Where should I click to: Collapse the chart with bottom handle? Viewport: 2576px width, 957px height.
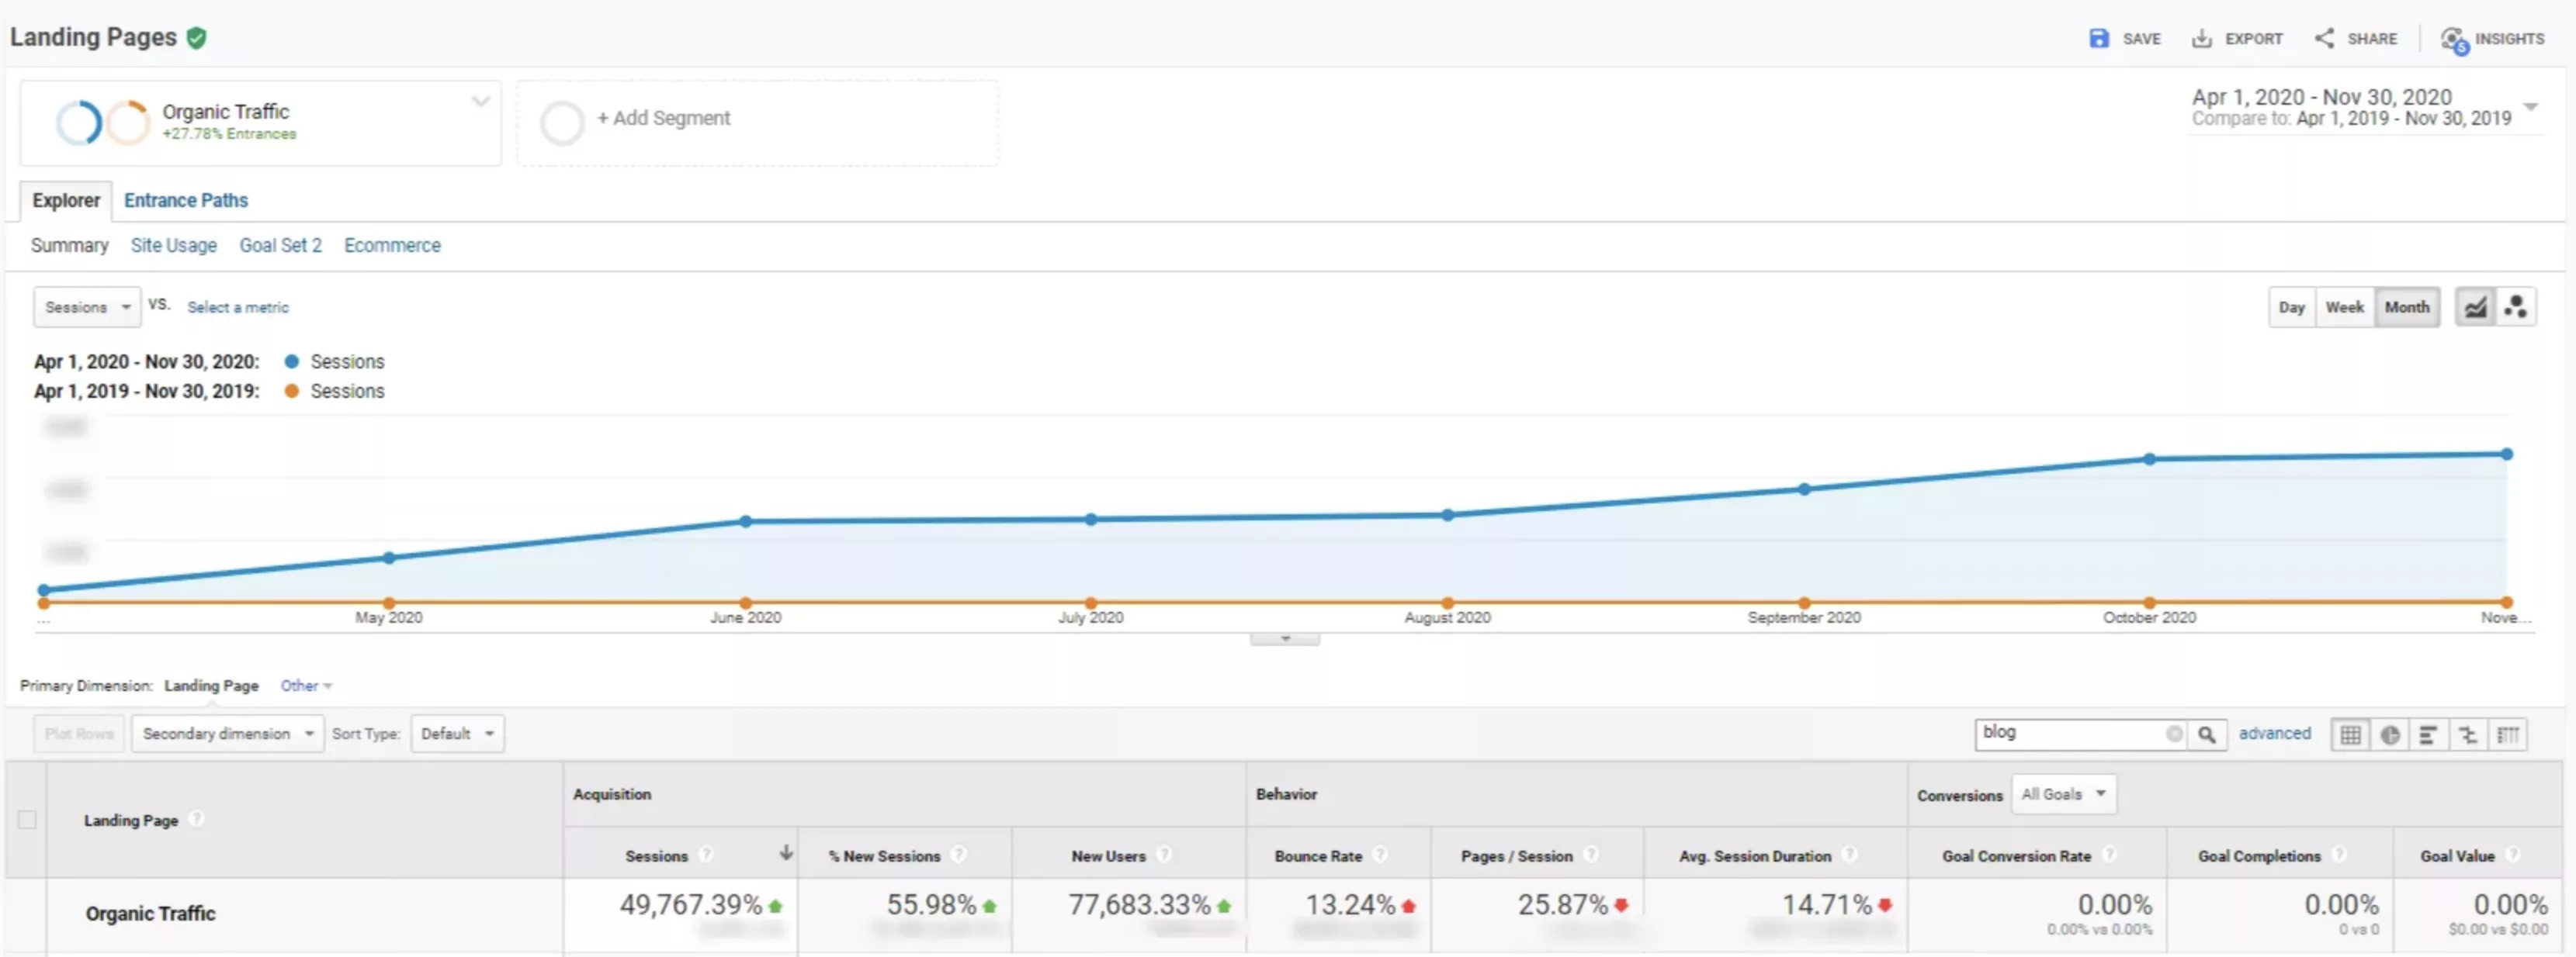1285,638
